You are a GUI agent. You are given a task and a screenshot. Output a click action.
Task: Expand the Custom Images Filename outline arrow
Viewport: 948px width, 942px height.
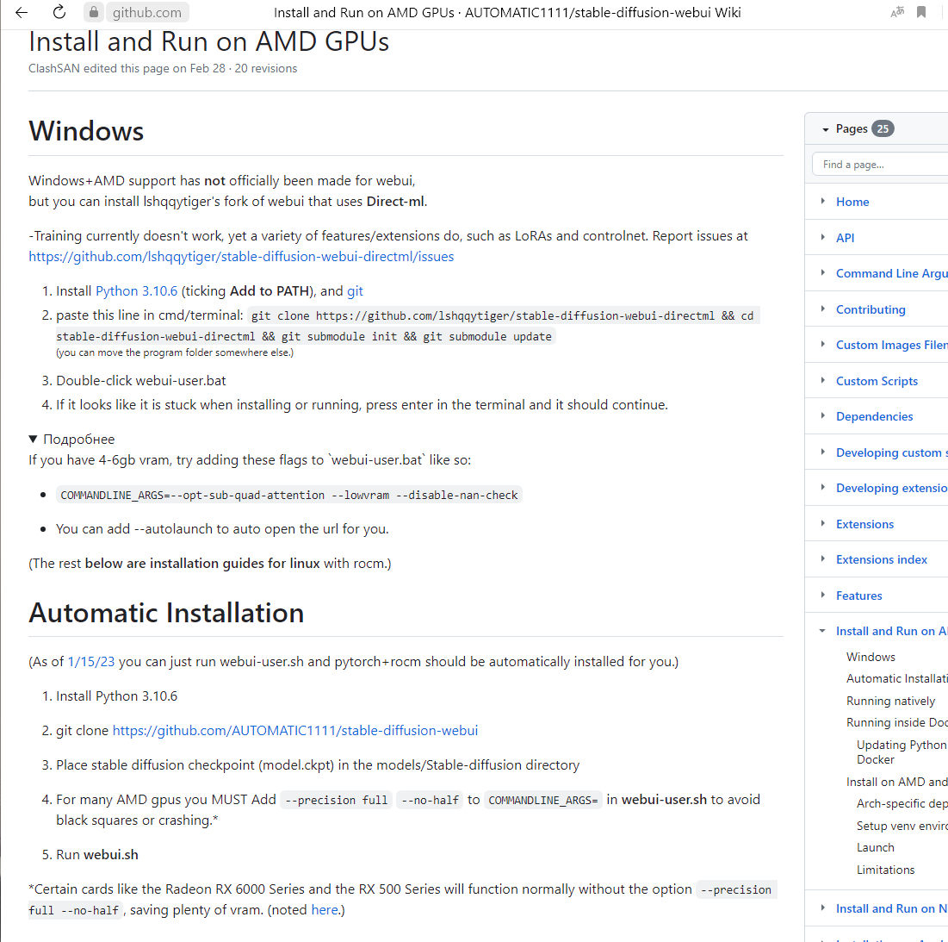(x=823, y=344)
